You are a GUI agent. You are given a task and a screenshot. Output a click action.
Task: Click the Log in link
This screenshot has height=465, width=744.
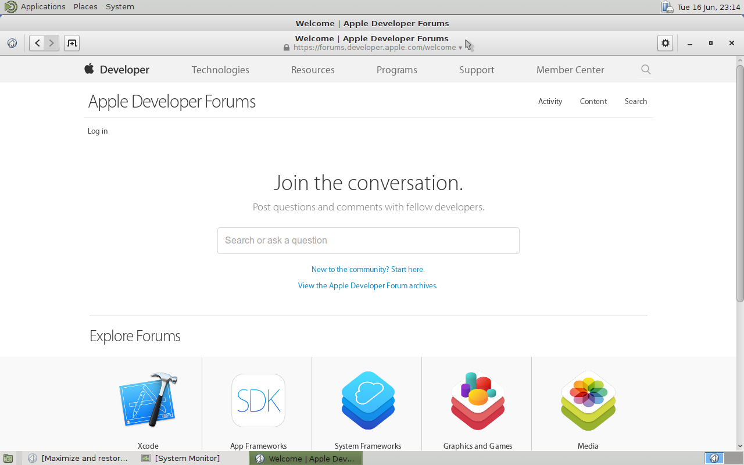98,131
